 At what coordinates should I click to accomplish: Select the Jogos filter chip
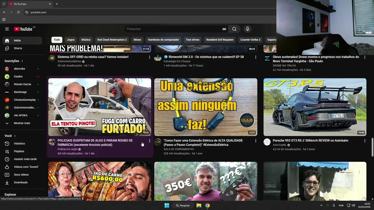click(x=71, y=40)
